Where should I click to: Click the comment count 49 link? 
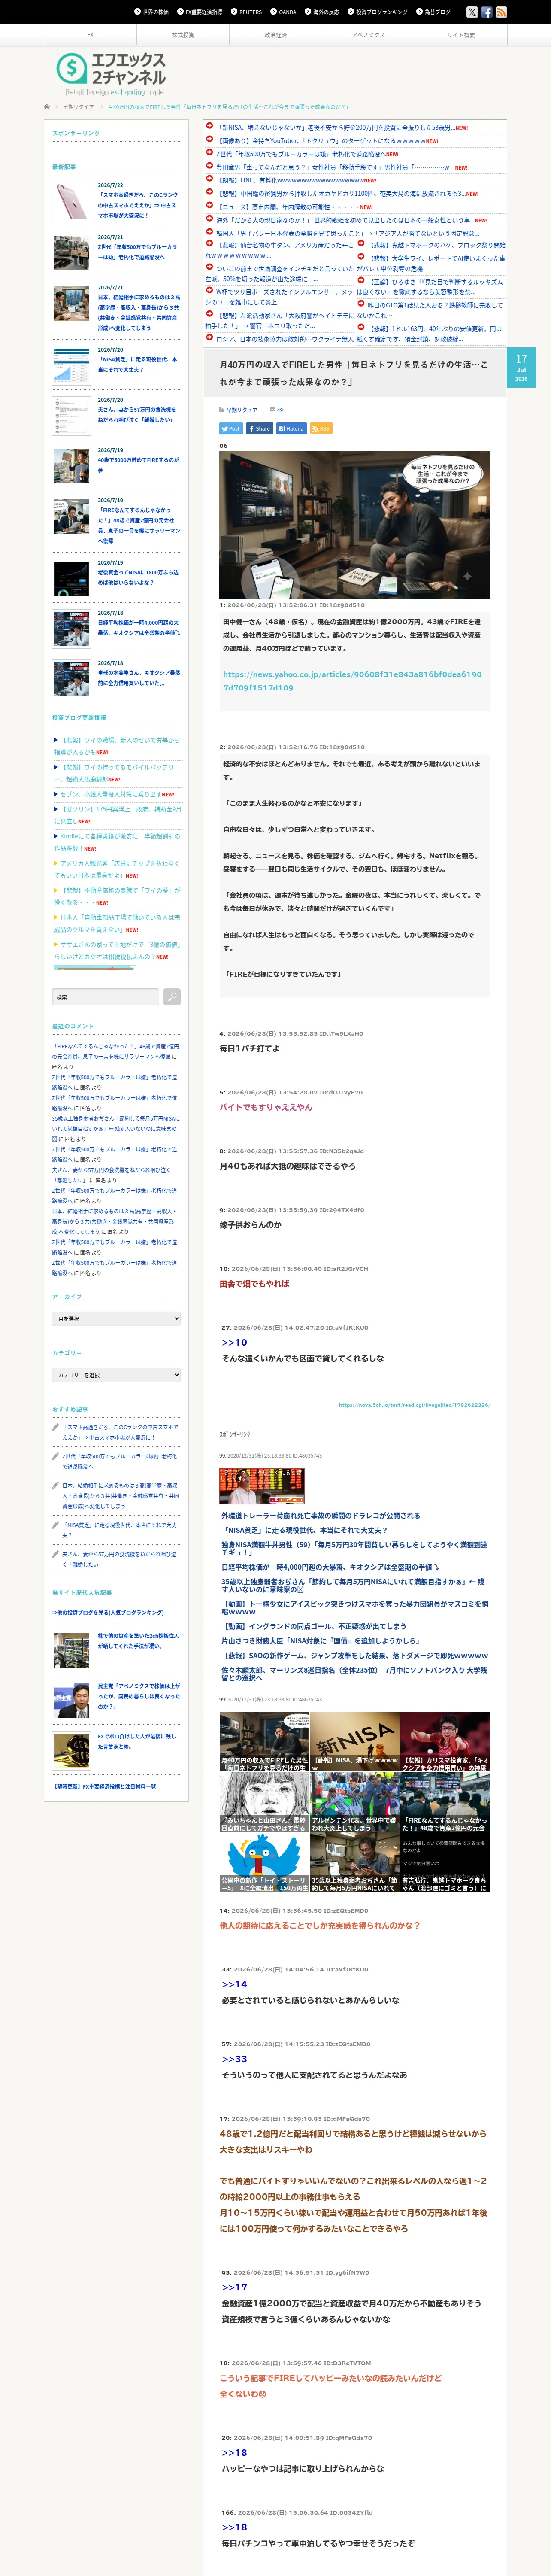(279, 410)
